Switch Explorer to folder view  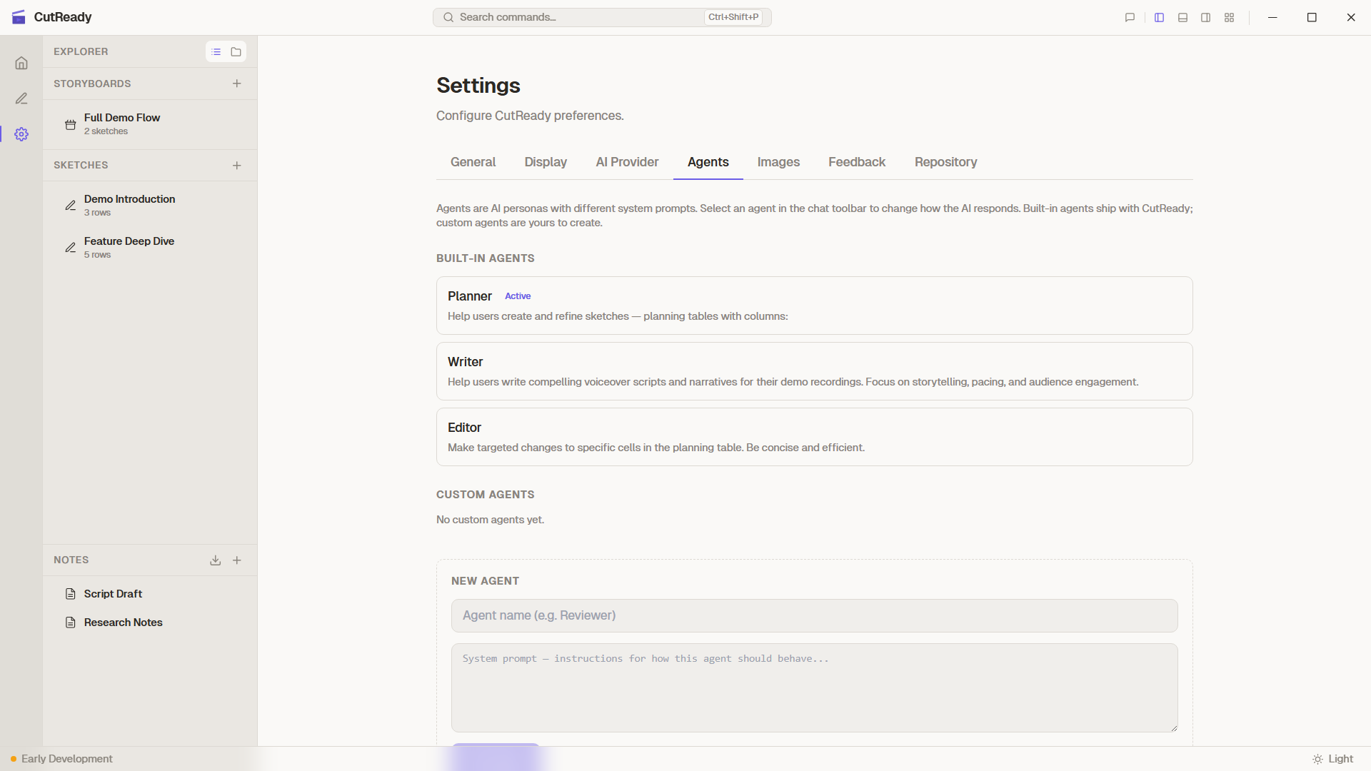click(236, 51)
